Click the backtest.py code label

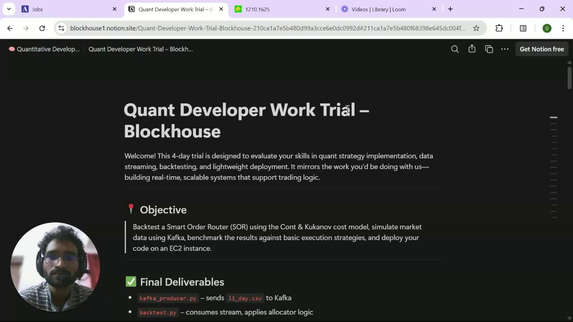[158, 313]
